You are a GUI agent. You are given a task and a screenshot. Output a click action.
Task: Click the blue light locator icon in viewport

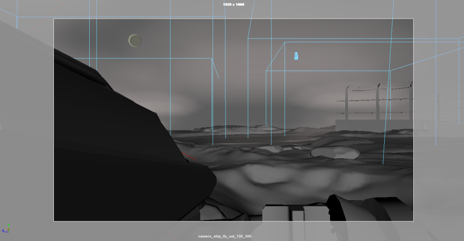point(296,56)
